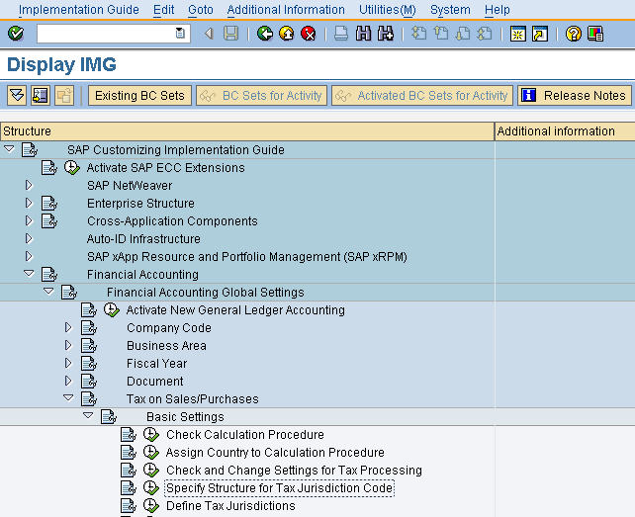This screenshot has height=517, width=635.
Task: Click the Create New Session icon
Action: pos(518,34)
